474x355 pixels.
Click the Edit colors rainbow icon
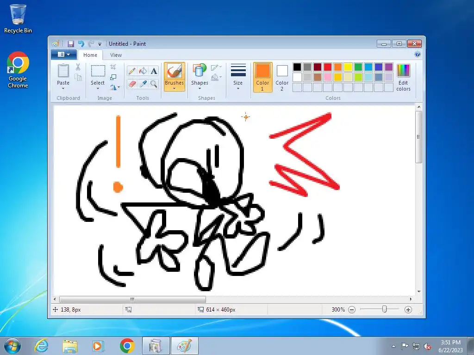pyautogui.click(x=403, y=71)
